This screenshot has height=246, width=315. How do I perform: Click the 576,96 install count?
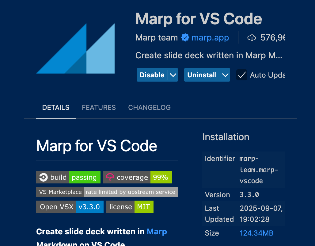[x=272, y=38]
